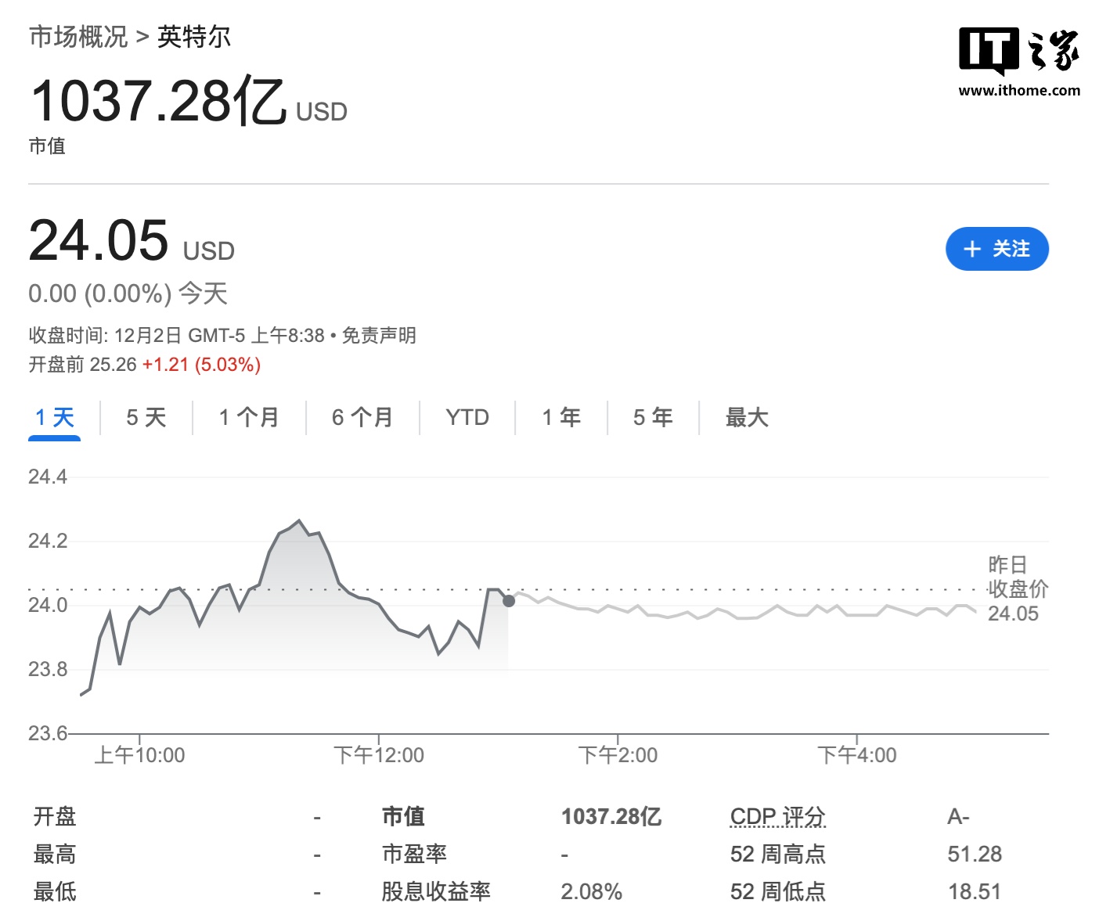Switch to the 5 天 tab
Viewport: 1099px width, 914px height.
pos(146,418)
